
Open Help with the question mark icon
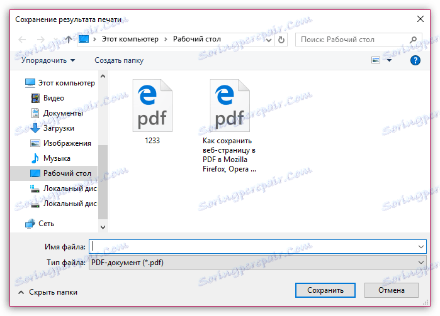(x=415, y=60)
